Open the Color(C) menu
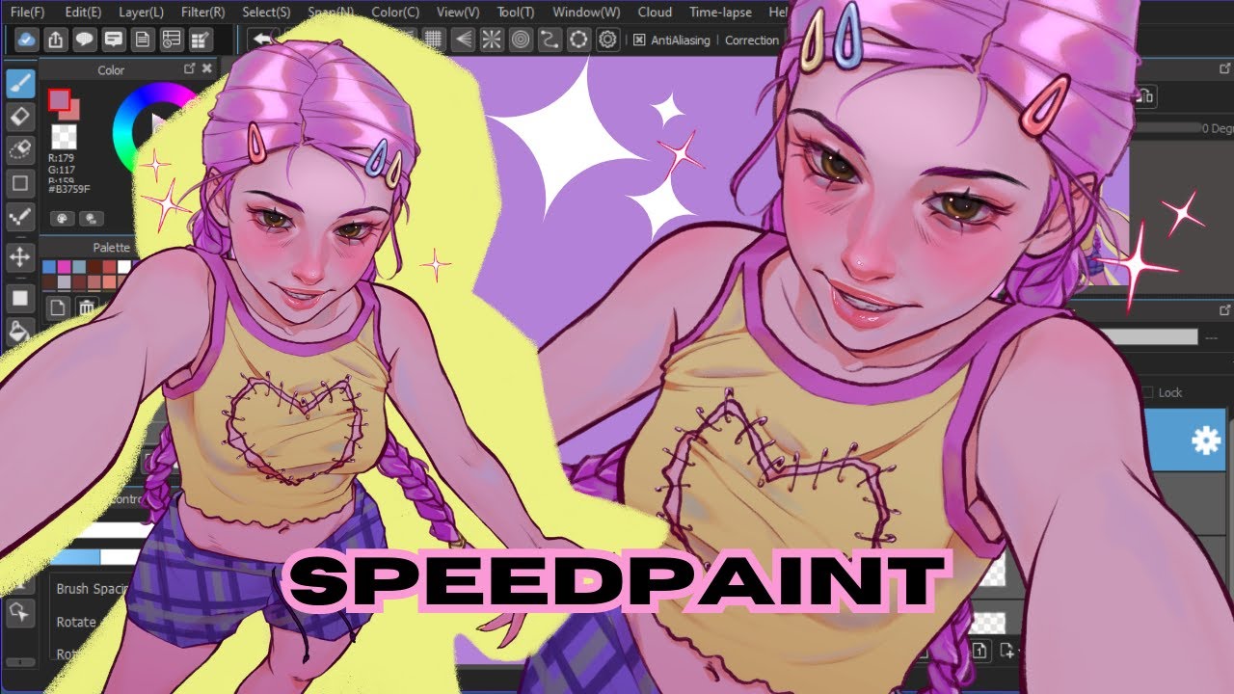The image size is (1234, 694). 395,13
